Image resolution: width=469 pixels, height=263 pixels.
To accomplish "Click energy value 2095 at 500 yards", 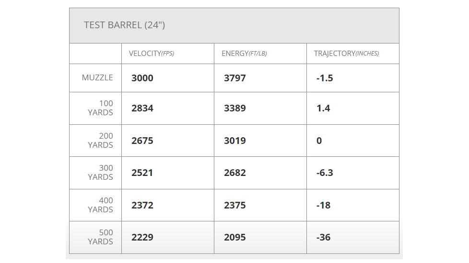I will pyautogui.click(x=235, y=238).
